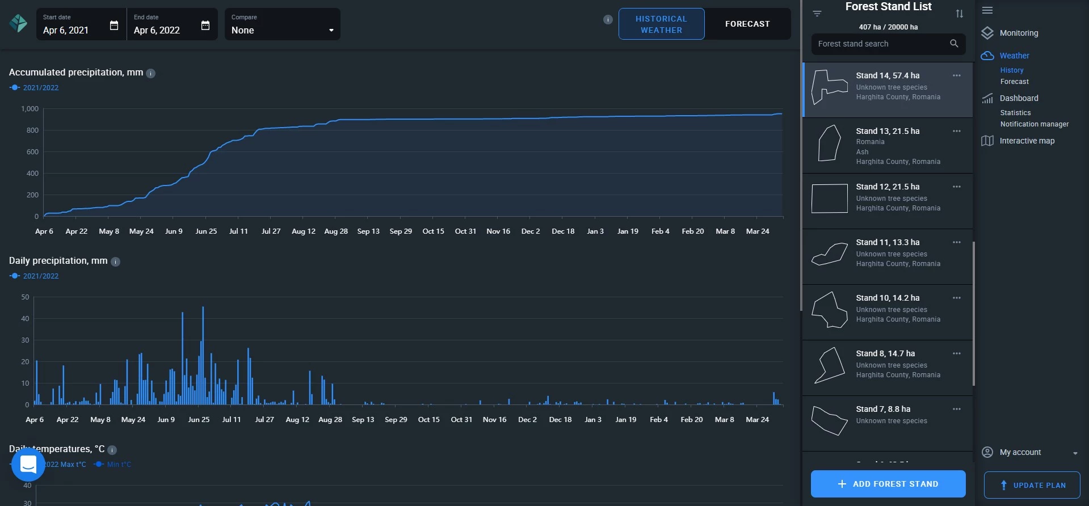Screen dimensions: 1089x506
Task: Open the End date calendar picker
Action: (x=205, y=26)
